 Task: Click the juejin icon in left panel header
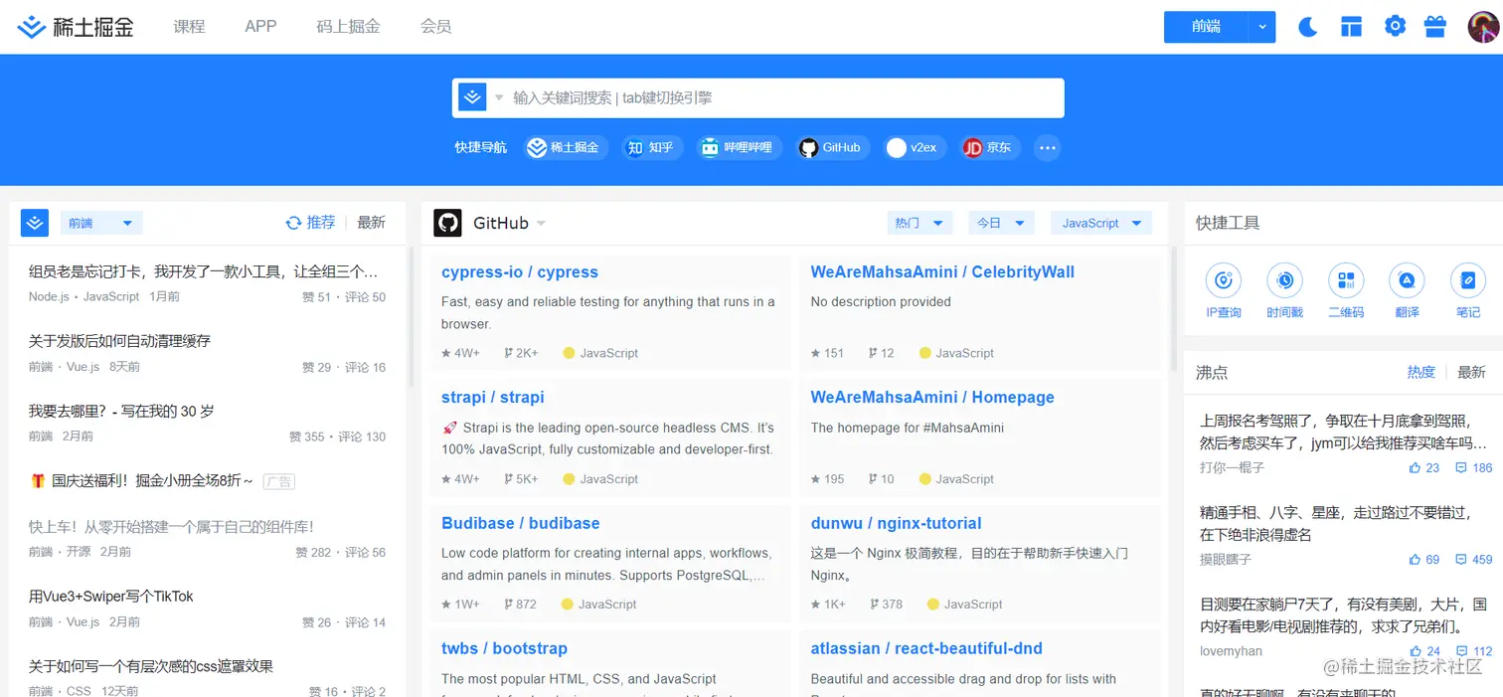35,223
